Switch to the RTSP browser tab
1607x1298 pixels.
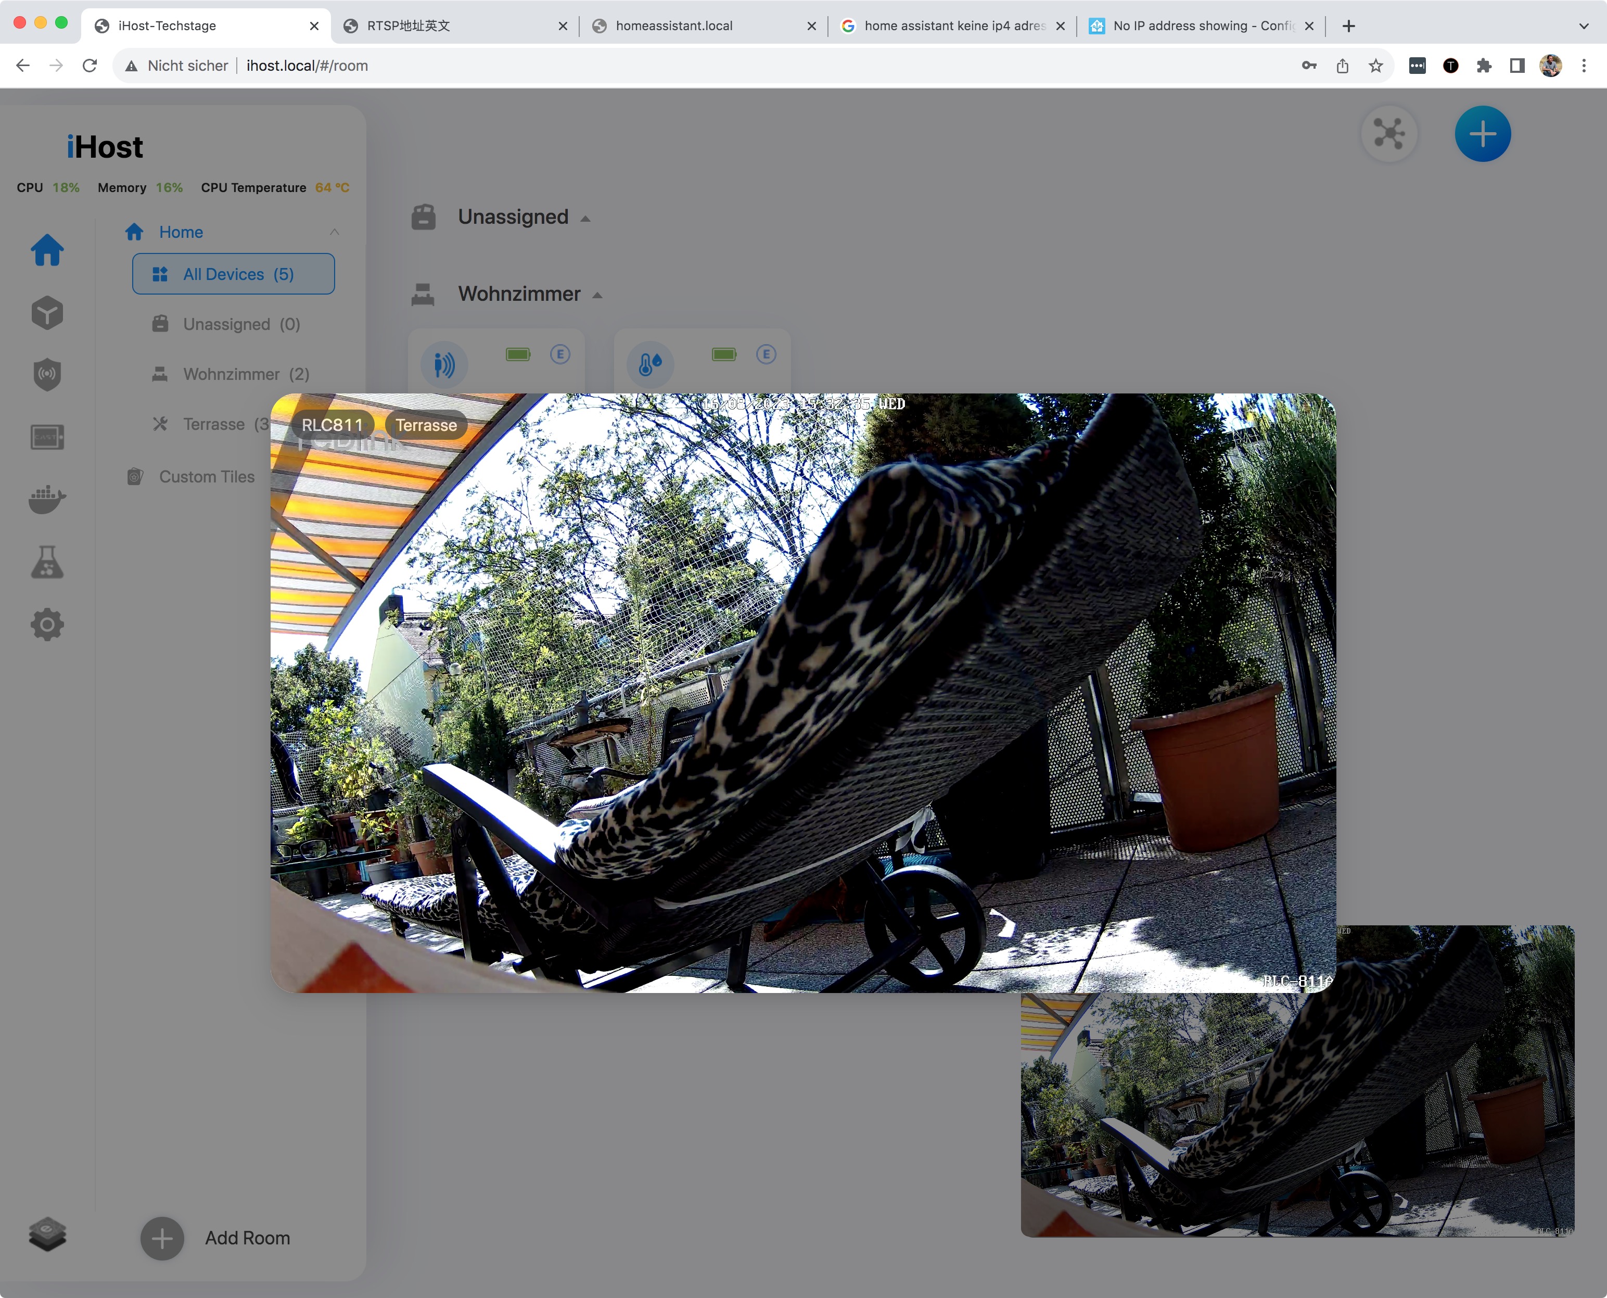pyautogui.click(x=408, y=26)
